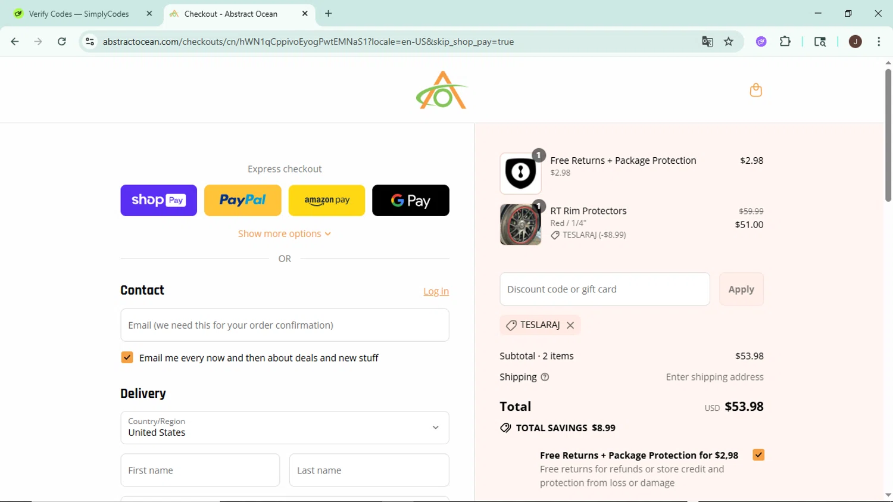Remove the TESLARAJ discount code

pyautogui.click(x=570, y=325)
